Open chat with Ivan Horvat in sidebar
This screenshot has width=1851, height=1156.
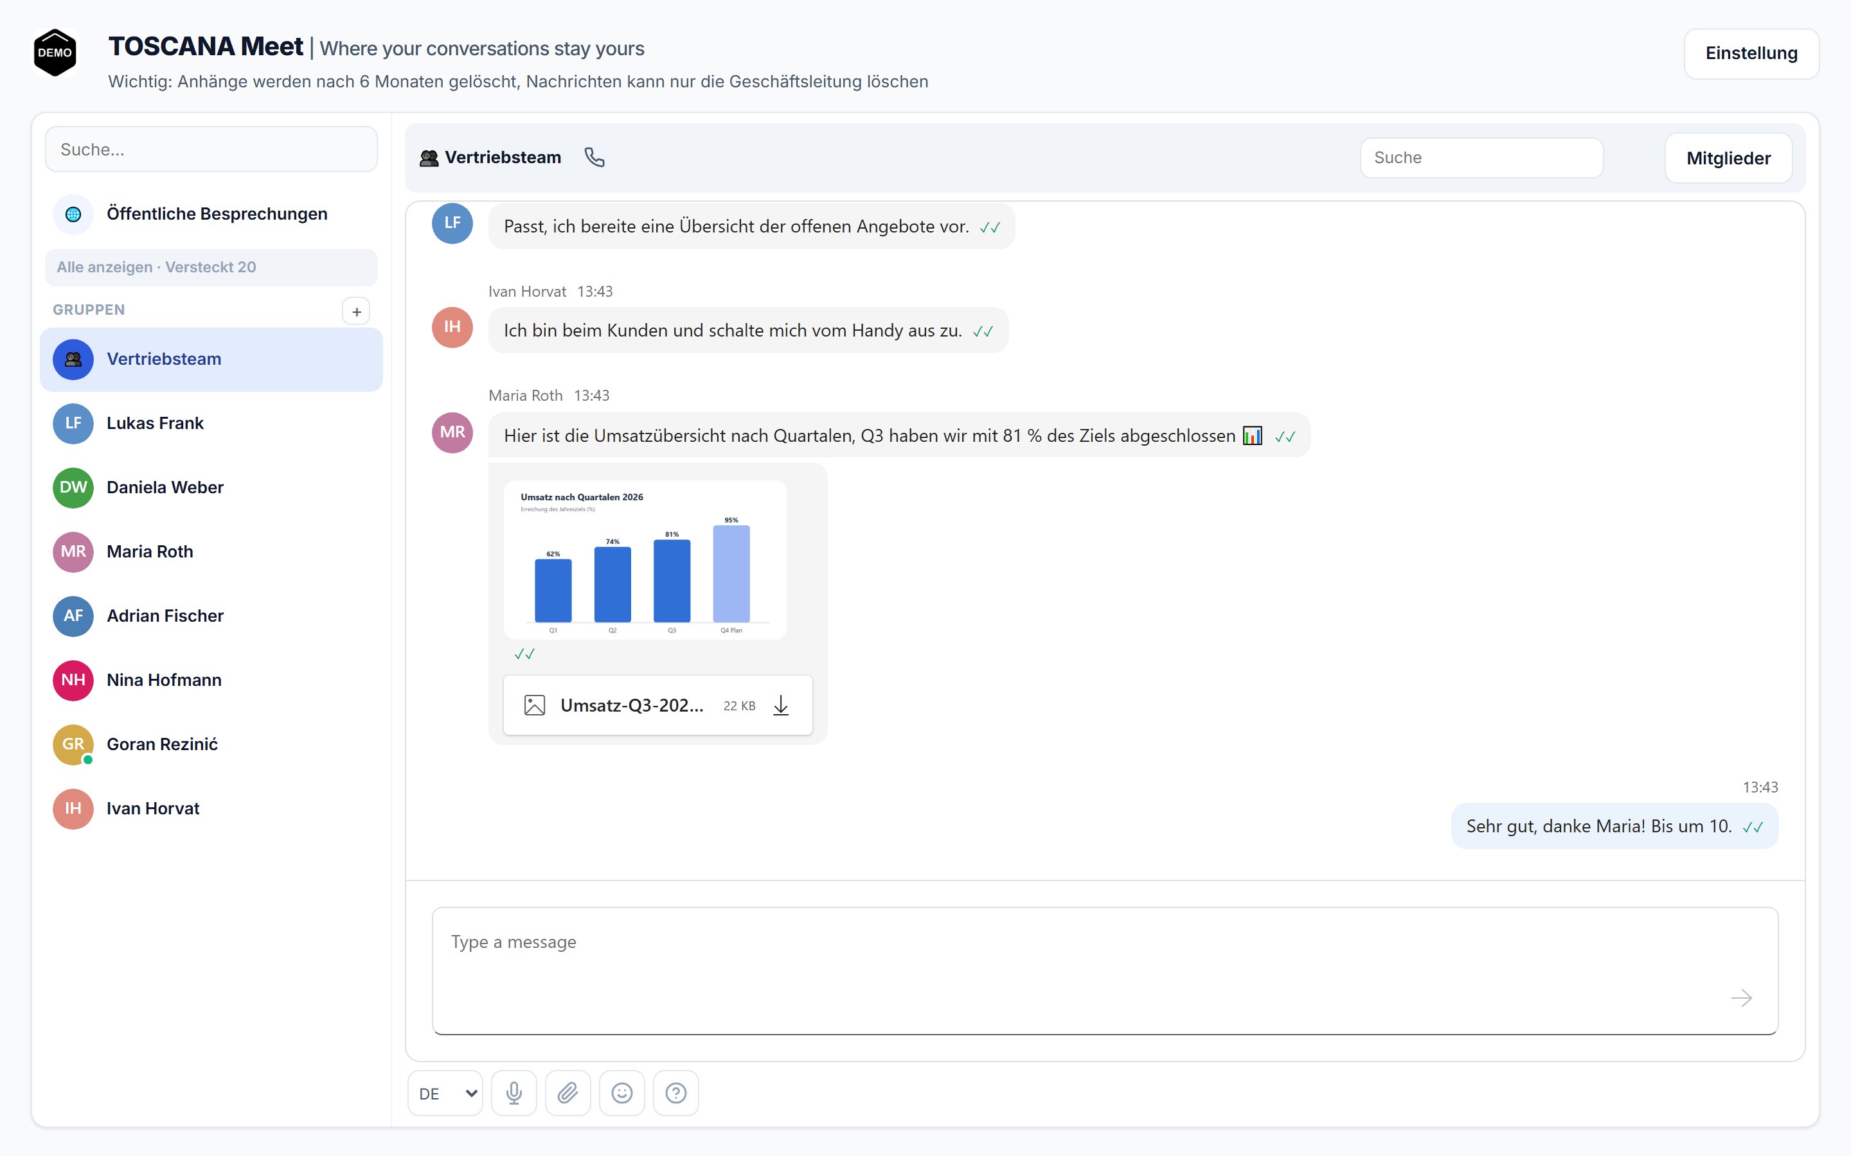click(x=211, y=809)
